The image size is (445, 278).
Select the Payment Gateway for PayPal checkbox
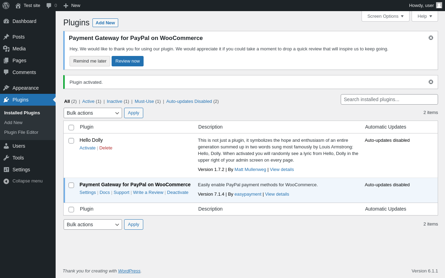pos(71,185)
